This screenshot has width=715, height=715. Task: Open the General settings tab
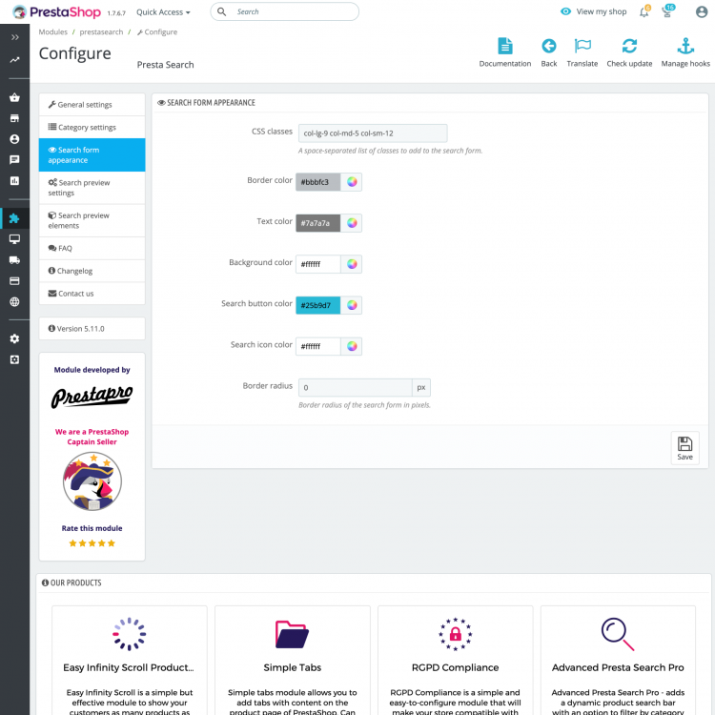[x=92, y=105]
